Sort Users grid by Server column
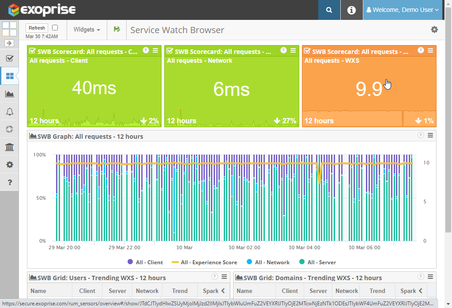The width and height of the screenshot is (452, 308). point(117,291)
